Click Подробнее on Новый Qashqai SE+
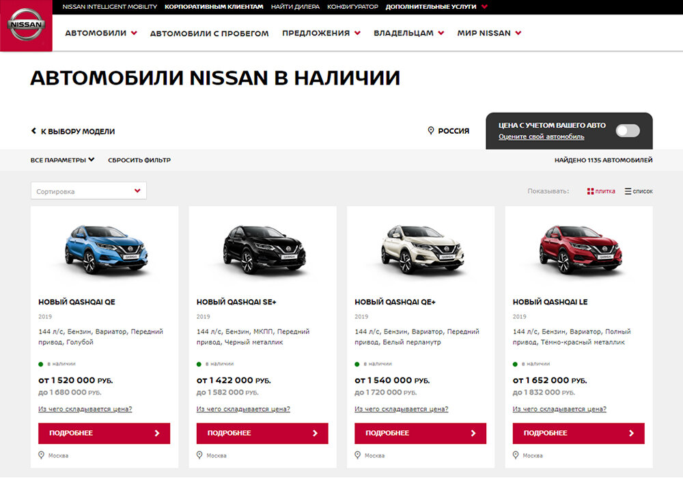 (262, 433)
